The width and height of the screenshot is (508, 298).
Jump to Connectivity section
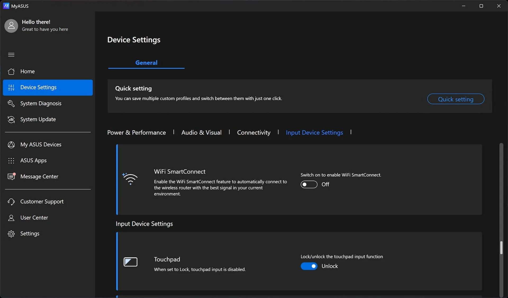(x=254, y=132)
